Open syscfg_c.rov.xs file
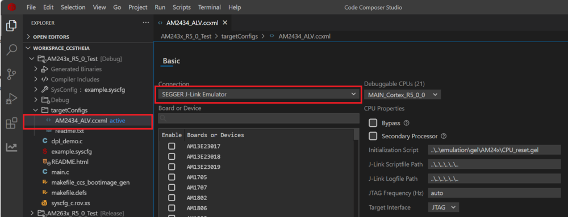Viewport: 568px width, 217px height. pyautogui.click(x=70, y=203)
